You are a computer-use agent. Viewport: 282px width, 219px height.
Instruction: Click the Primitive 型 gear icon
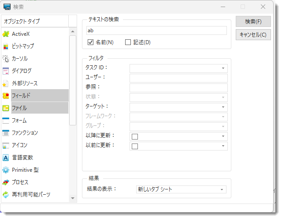pyautogui.click(x=6, y=170)
